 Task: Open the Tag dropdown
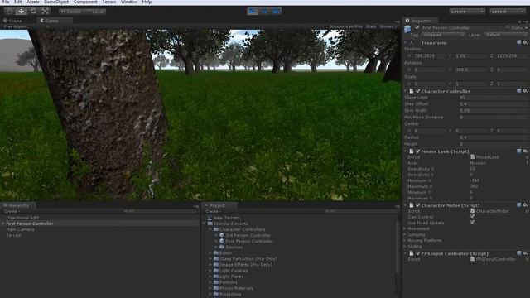(x=443, y=35)
